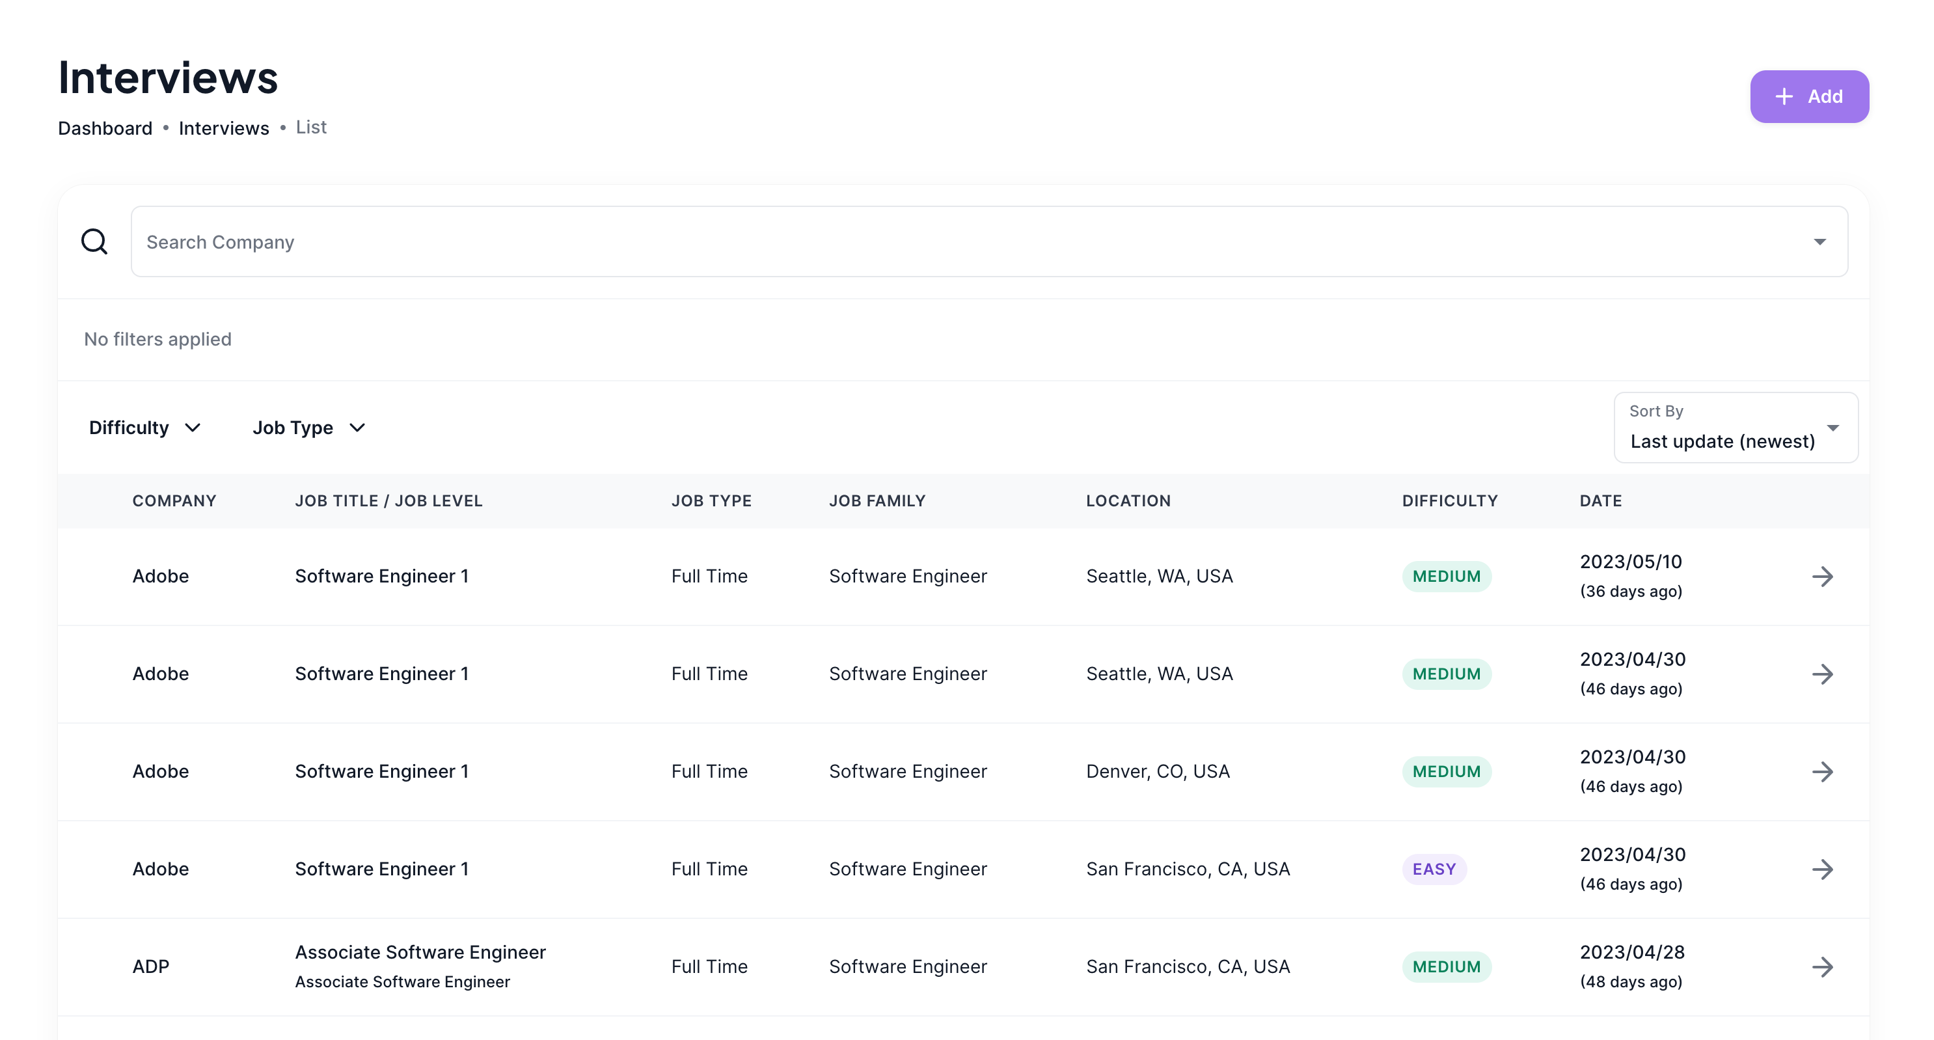
Task: Open arrow for Adobe 2023/05/10 interview
Action: [1822, 577]
